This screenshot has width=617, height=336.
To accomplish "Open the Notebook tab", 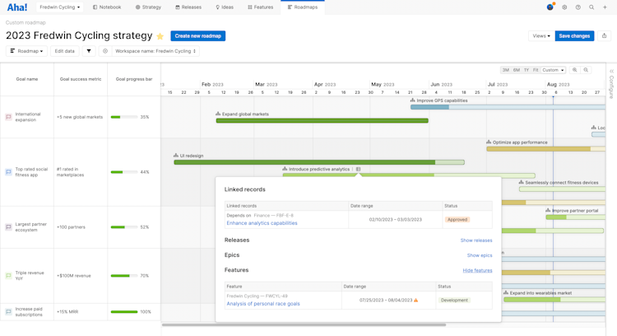I will point(107,7).
